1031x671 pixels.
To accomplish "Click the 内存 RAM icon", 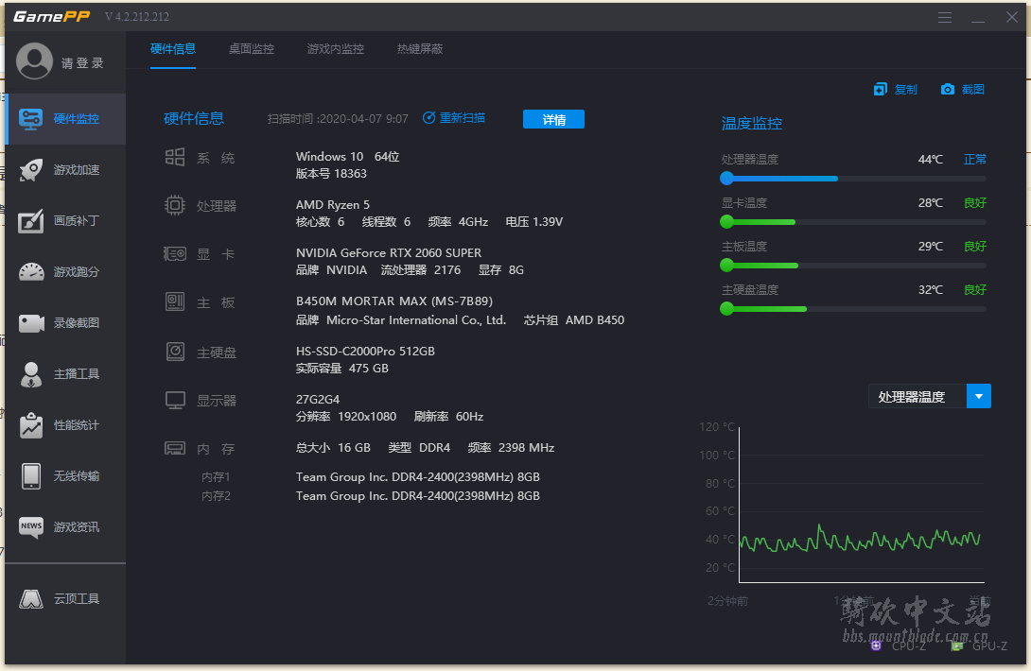I will (175, 448).
